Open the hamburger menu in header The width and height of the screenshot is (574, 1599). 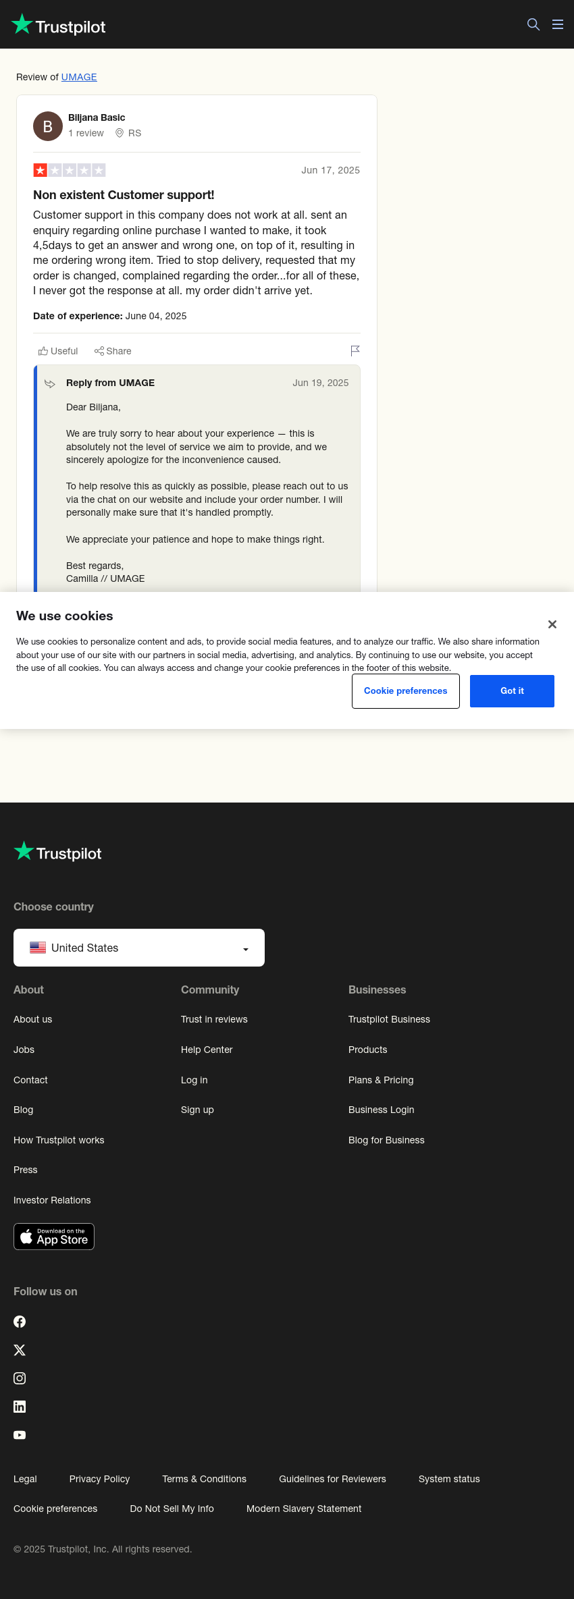(558, 24)
